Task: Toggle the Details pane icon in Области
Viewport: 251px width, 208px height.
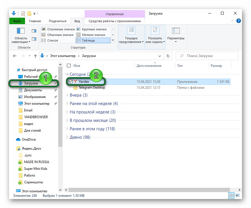Action: coord(34,39)
